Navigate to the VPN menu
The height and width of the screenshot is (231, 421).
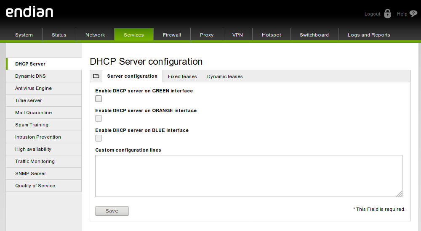(x=237, y=35)
